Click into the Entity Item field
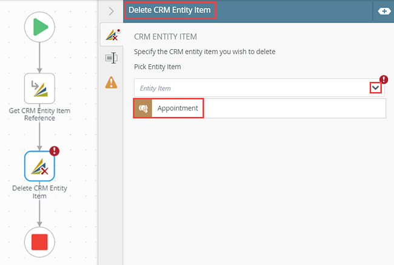 click(x=259, y=88)
